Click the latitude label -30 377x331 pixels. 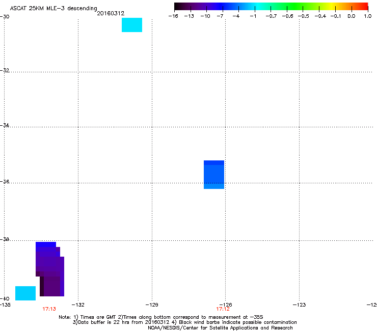5,17
